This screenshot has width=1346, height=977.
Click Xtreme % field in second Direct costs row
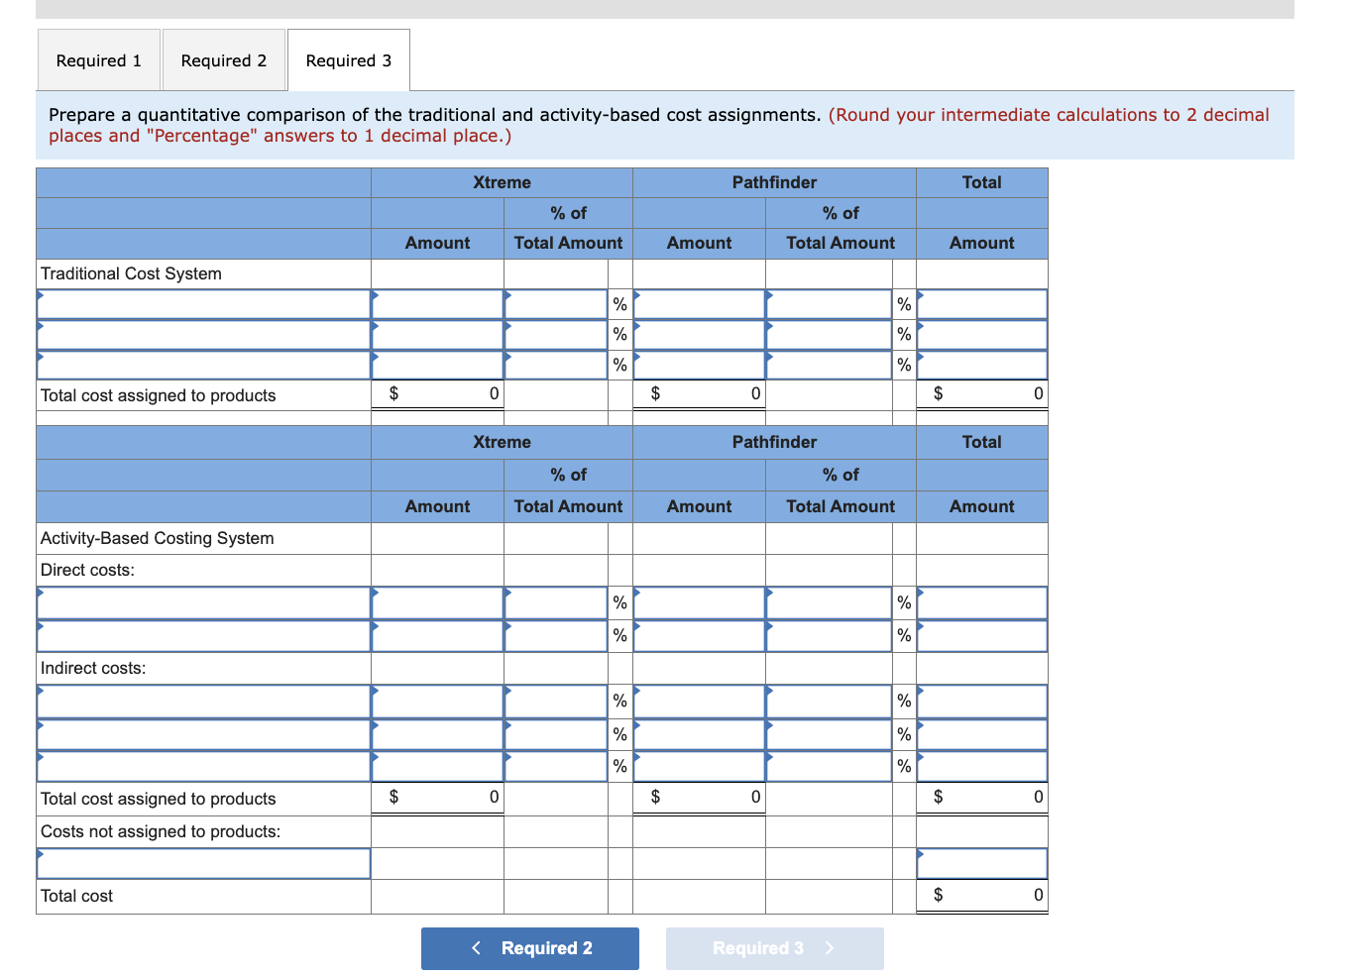click(556, 635)
